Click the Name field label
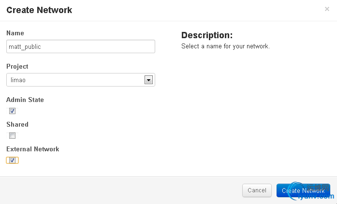 point(15,33)
